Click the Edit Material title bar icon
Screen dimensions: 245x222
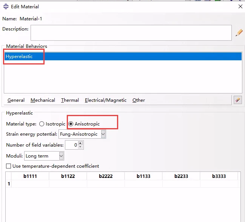tap(6, 6)
